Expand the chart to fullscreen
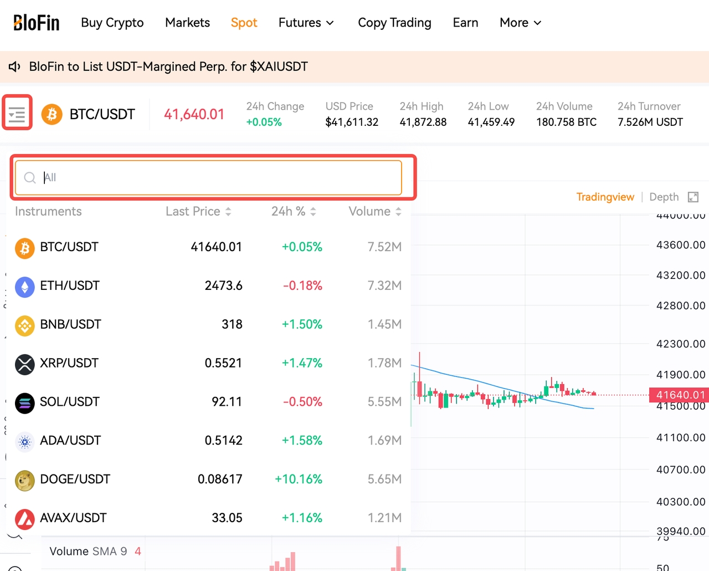Screen dimensions: 709x571 693,197
